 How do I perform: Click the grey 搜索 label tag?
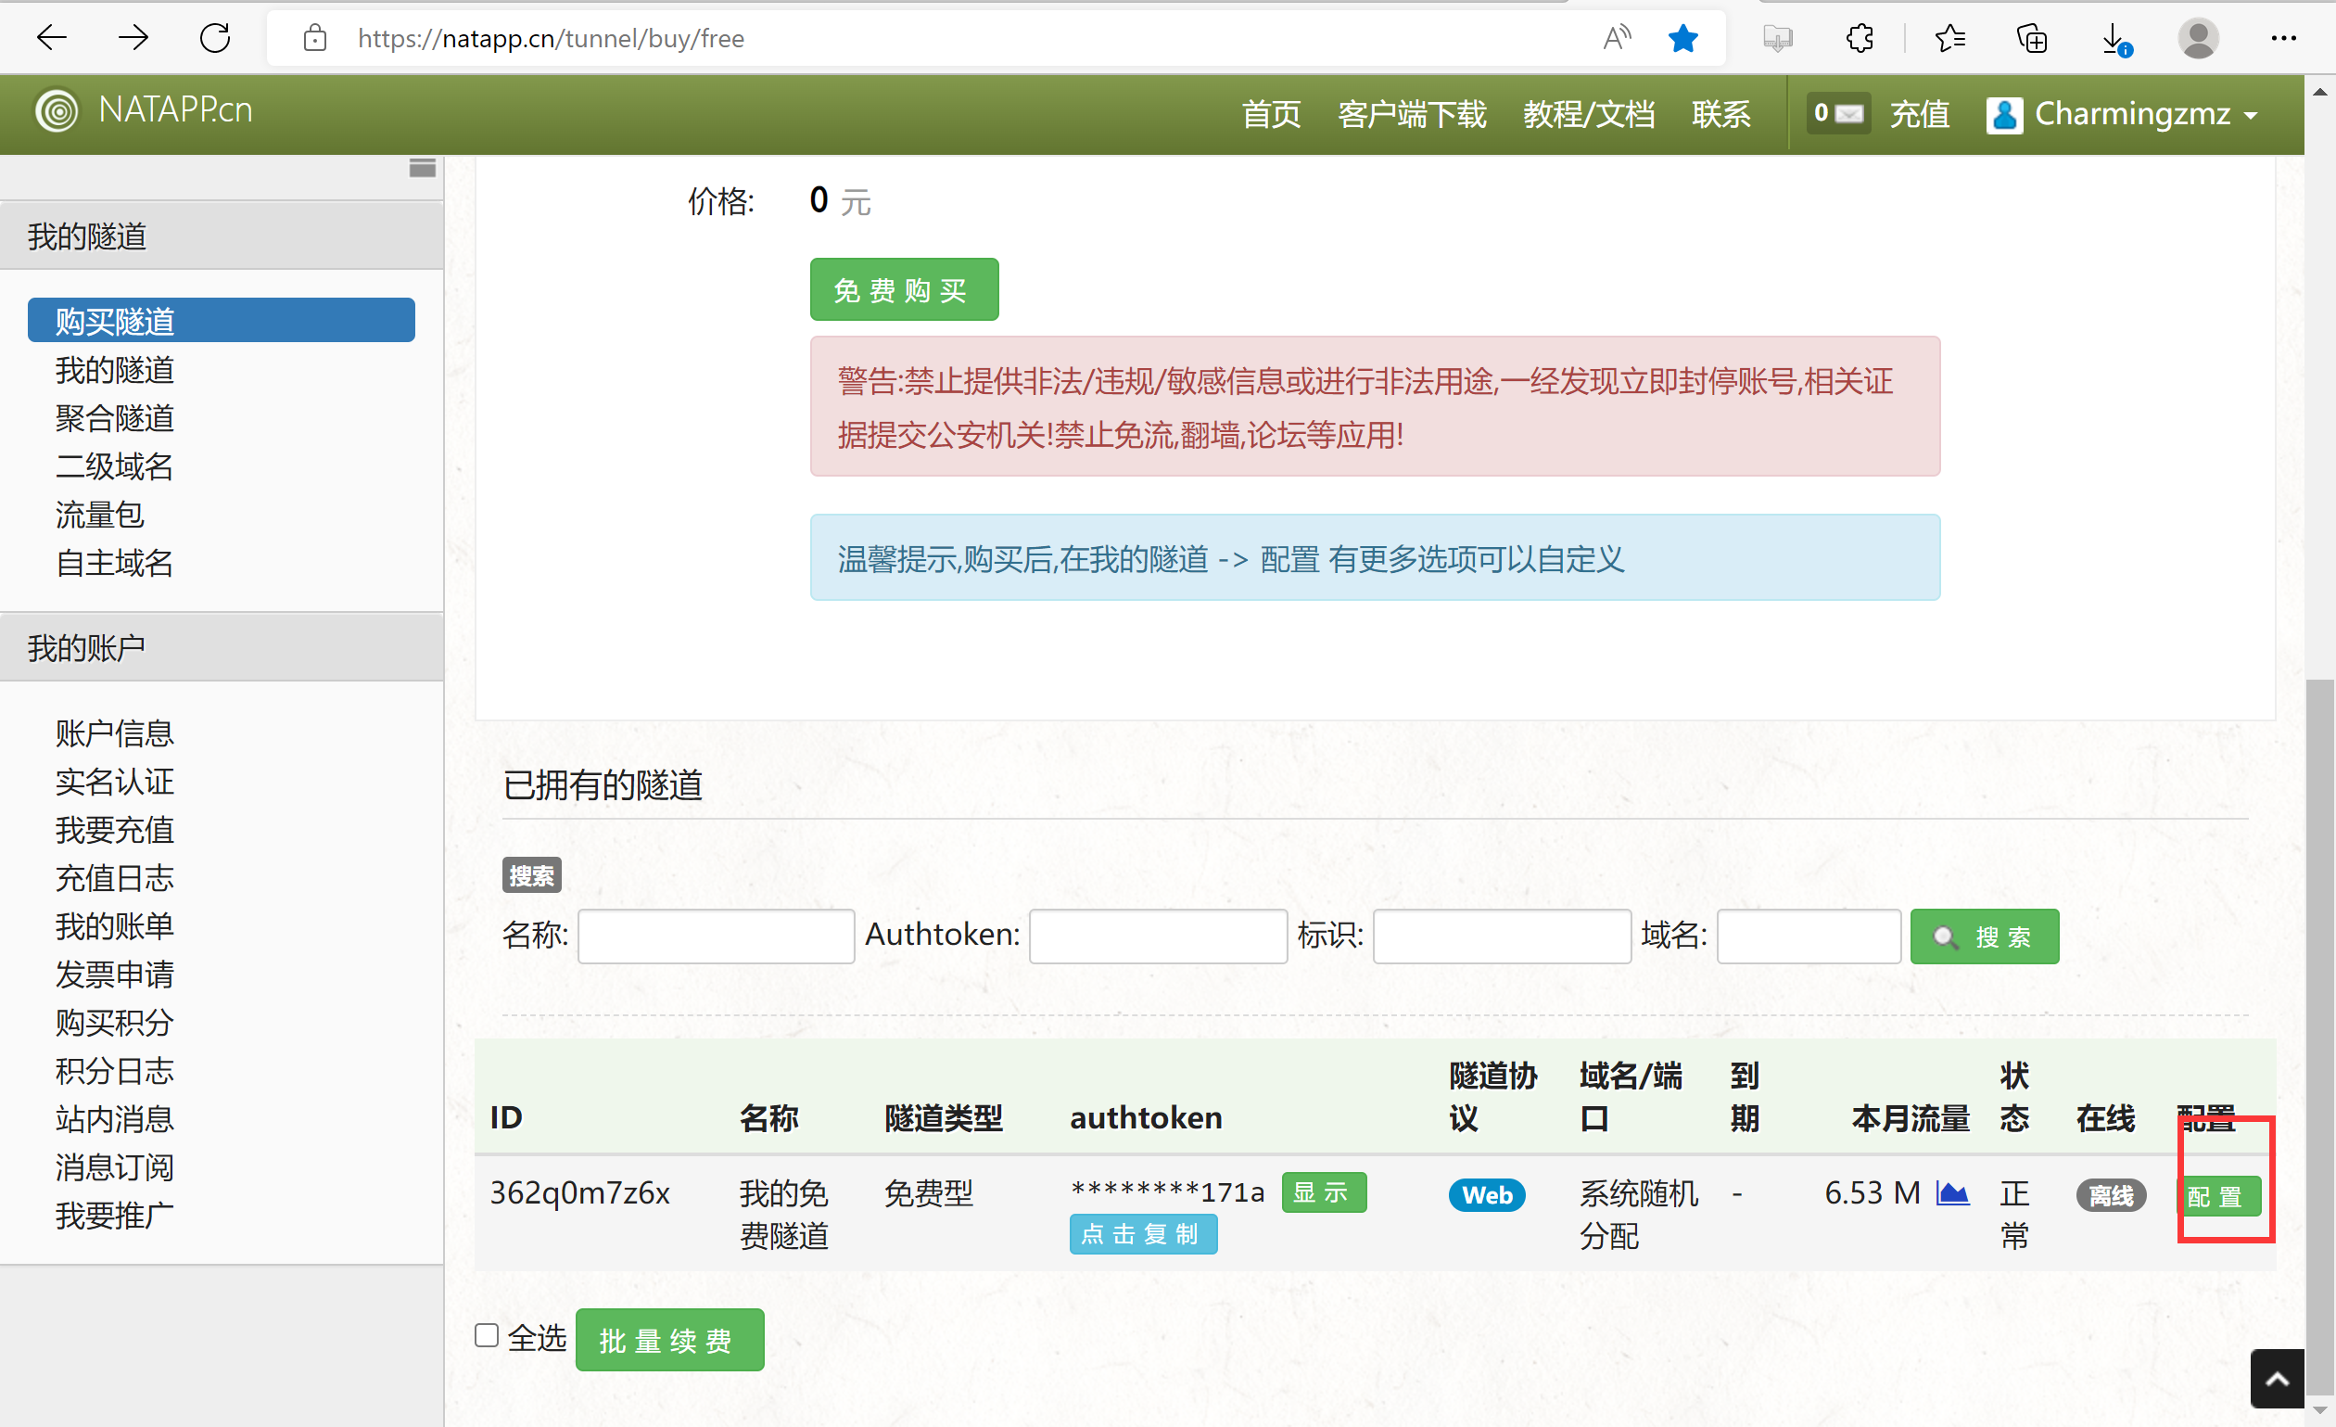pos(532,875)
